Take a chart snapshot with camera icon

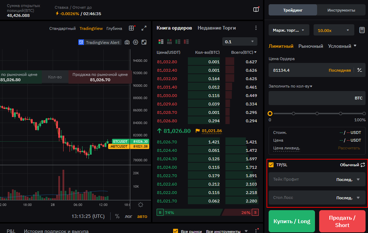(127, 42)
